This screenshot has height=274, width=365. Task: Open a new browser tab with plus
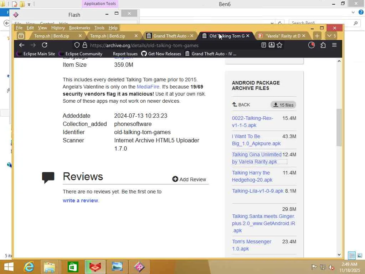[x=317, y=36]
